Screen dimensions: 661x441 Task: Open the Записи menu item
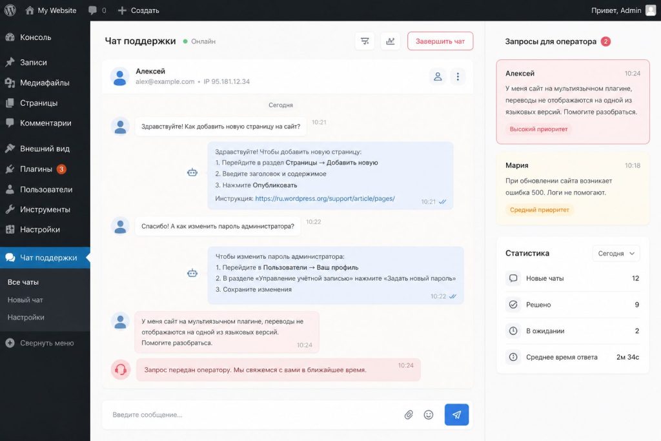45,63
